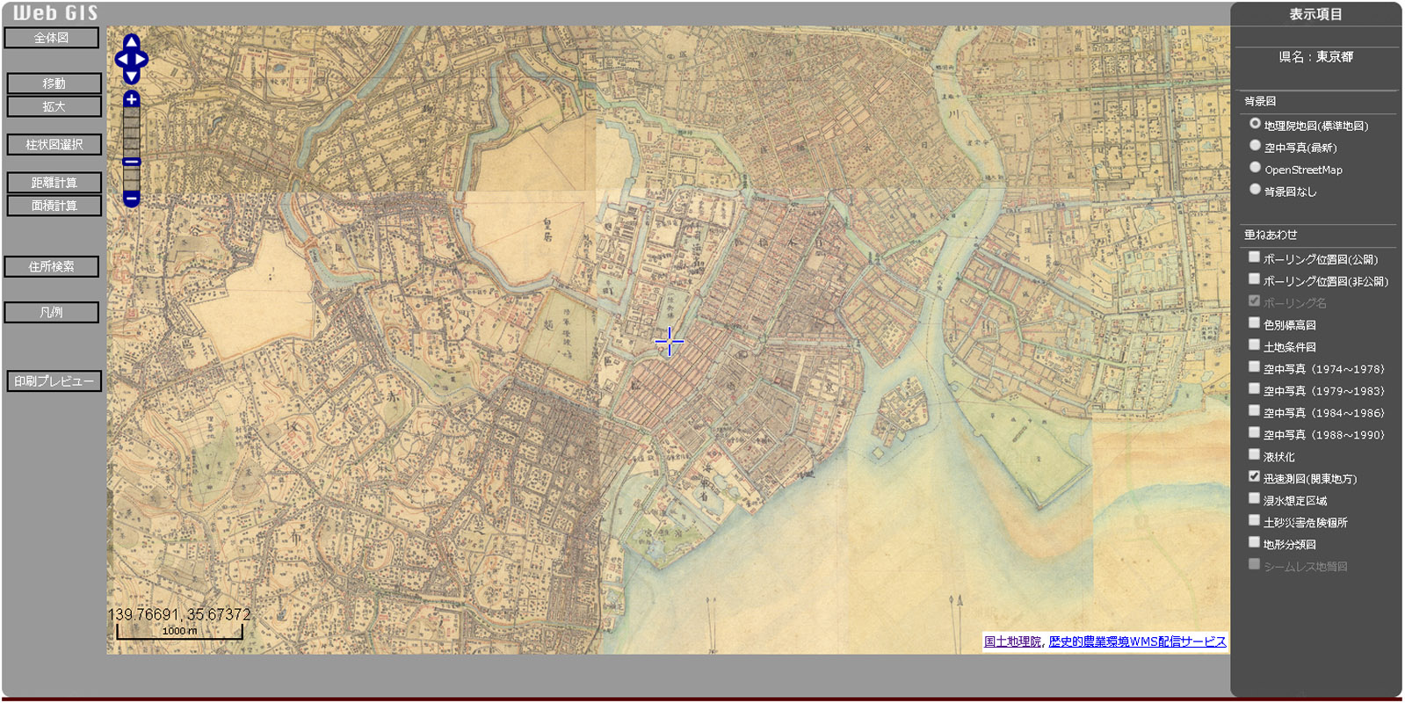This screenshot has height=703, width=1405.
Task: Pan the map up with the arrow
Action: (x=131, y=41)
